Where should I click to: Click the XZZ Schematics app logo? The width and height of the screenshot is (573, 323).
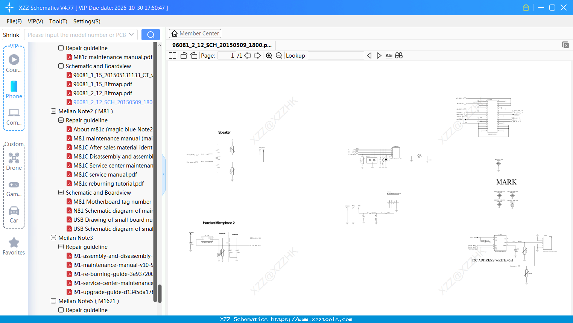click(x=9, y=8)
